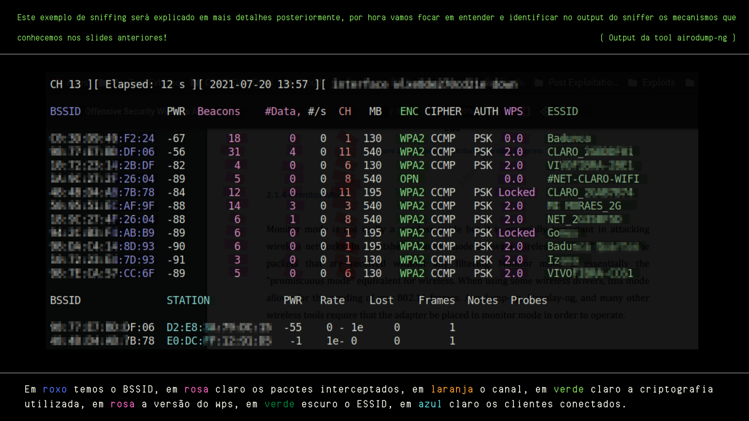The height and width of the screenshot is (421, 749).
Task: Open the Exploits folder
Action: pyautogui.click(x=658, y=83)
